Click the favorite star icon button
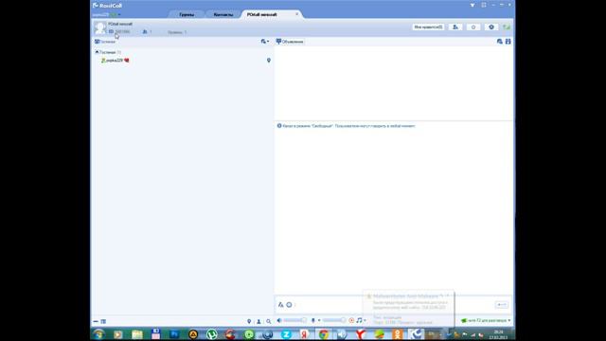This screenshot has height=341, width=606. click(x=473, y=27)
